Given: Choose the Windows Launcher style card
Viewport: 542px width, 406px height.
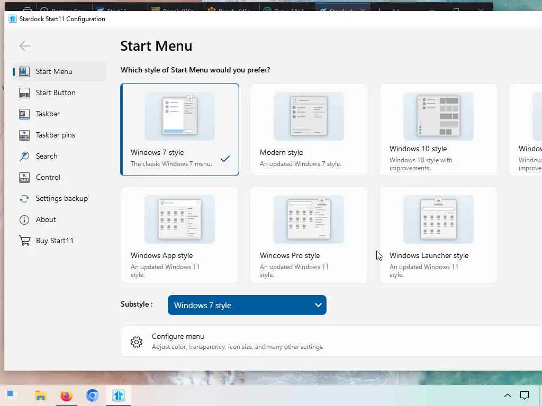Looking at the screenshot, I should 438,235.
